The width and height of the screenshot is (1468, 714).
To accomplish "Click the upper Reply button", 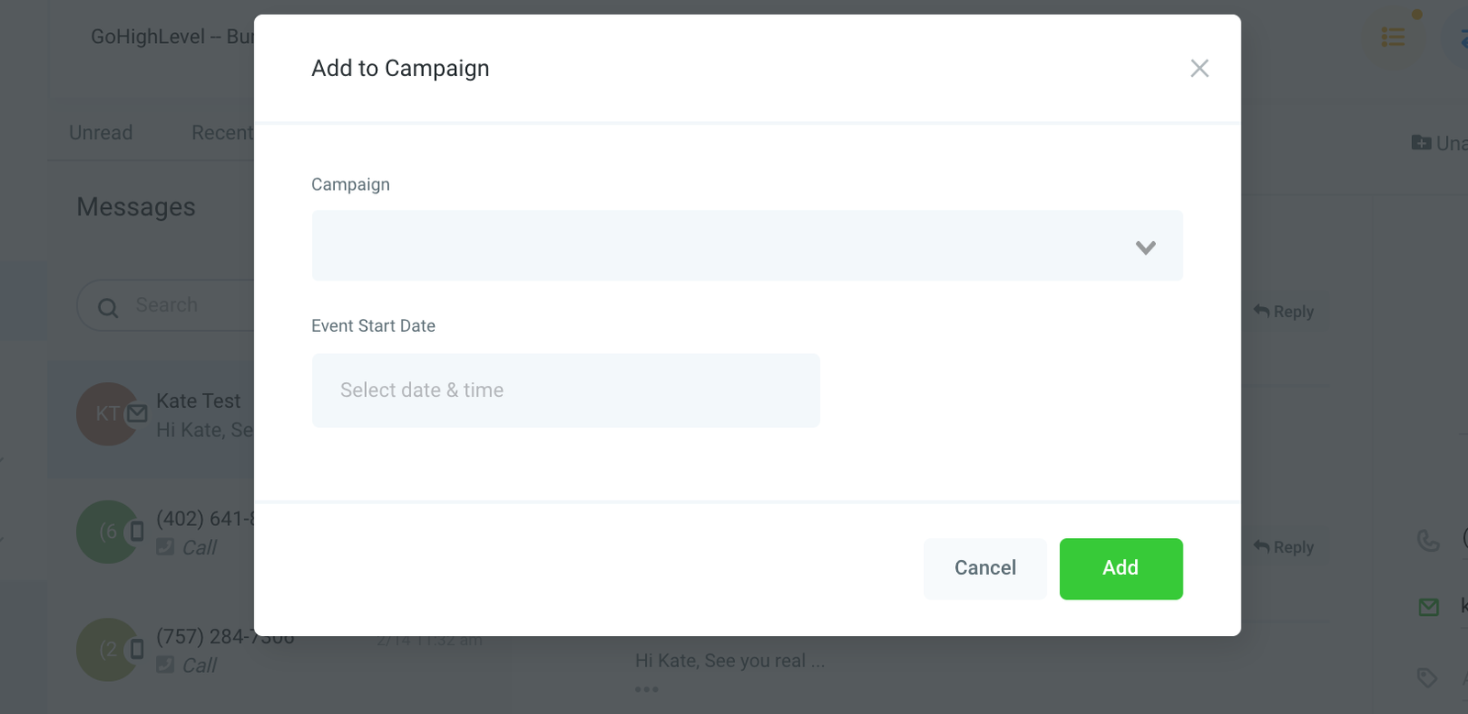I will [x=1284, y=312].
